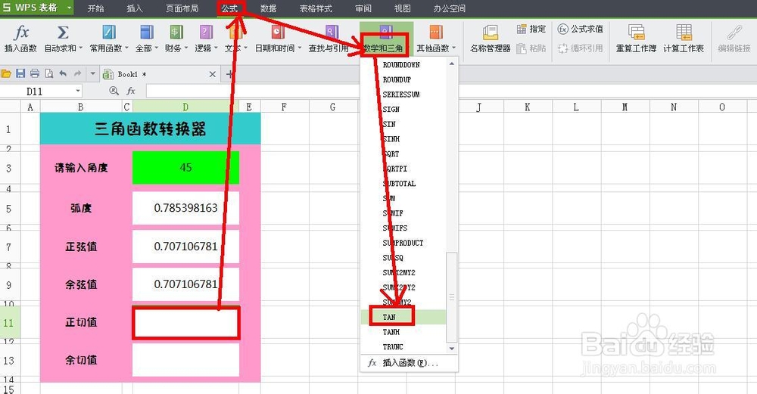Click 插入函数(F)... at dropdown bottom
Image resolution: width=757 pixels, height=394 pixels.
tap(409, 363)
